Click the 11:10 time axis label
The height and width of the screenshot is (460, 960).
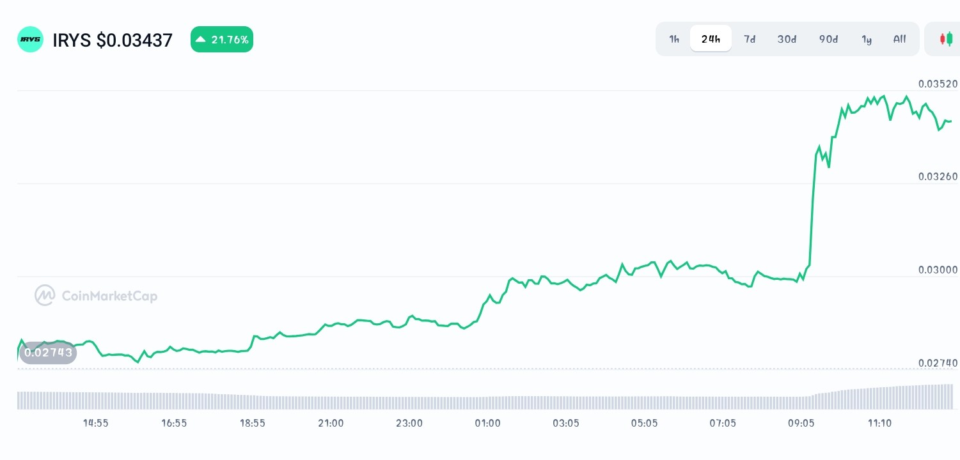(881, 423)
